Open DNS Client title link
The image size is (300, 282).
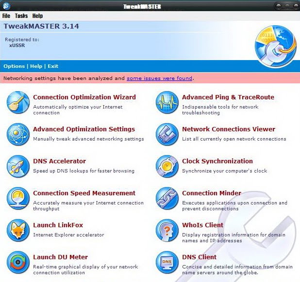click(200, 257)
